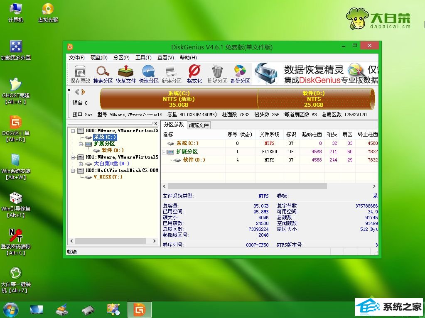The width and height of the screenshot is (425, 318).
Task: Click left arrow of the partition table scrollbar
Action: (x=164, y=186)
